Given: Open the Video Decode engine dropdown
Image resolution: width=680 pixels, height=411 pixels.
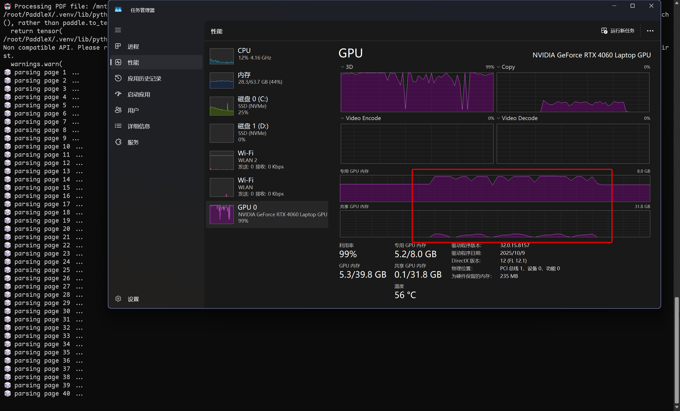Looking at the screenshot, I should click(498, 118).
